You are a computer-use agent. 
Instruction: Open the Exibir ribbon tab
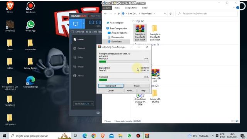point(145,8)
